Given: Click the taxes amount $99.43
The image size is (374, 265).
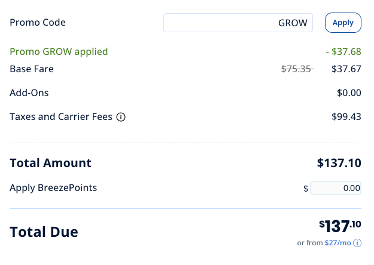Looking at the screenshot, I should click(x=346, y=117).
